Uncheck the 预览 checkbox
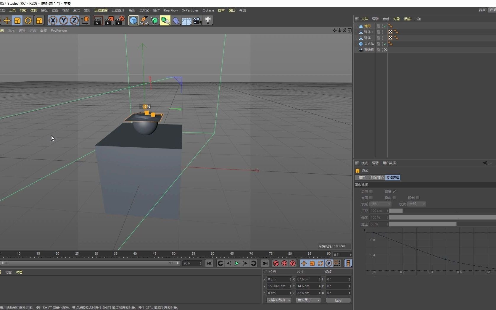 [394, 192]
